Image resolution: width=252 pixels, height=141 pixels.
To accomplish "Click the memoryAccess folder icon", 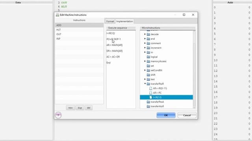I will click(148, 61).
